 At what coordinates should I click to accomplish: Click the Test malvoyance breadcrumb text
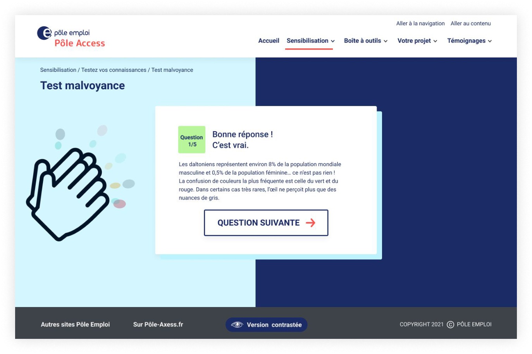172,70
